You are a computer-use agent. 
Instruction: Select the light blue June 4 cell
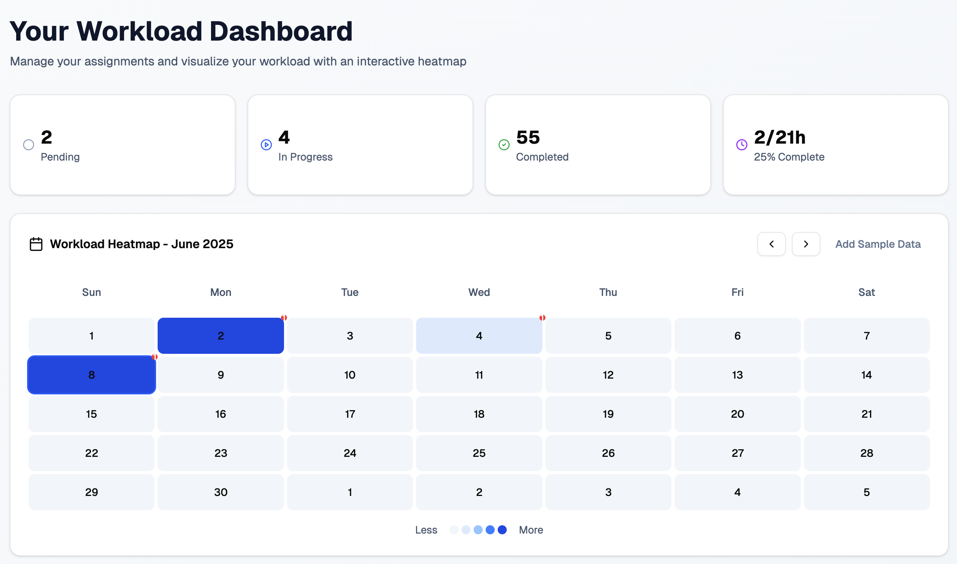(479, 336)
